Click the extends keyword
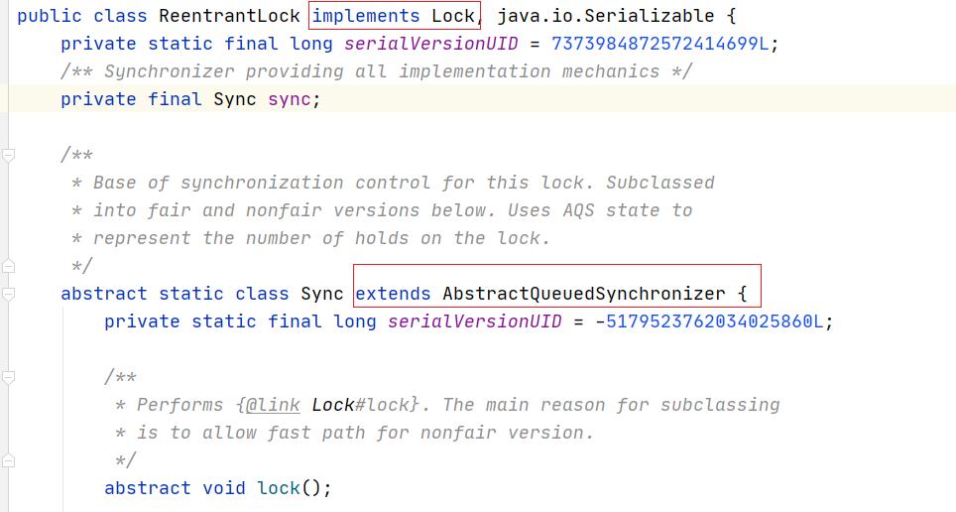Image resolution: width=956 pixels, height=512 pixels. (x=393, y=294)
